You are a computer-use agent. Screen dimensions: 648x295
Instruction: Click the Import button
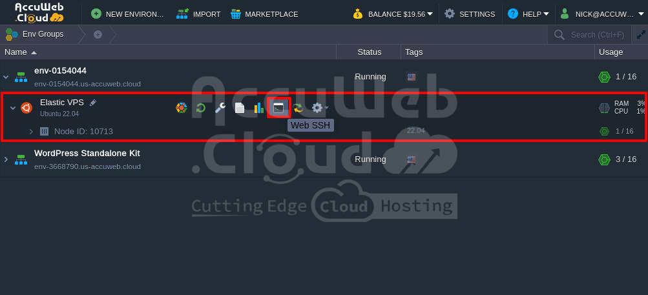pyautogui.click(x=198, y=14)
